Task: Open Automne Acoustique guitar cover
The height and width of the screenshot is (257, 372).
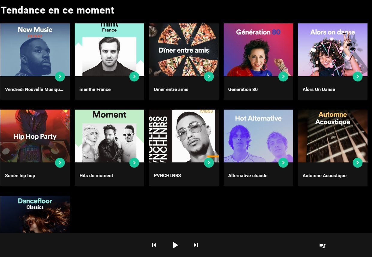Action: [x=333, y=136]
